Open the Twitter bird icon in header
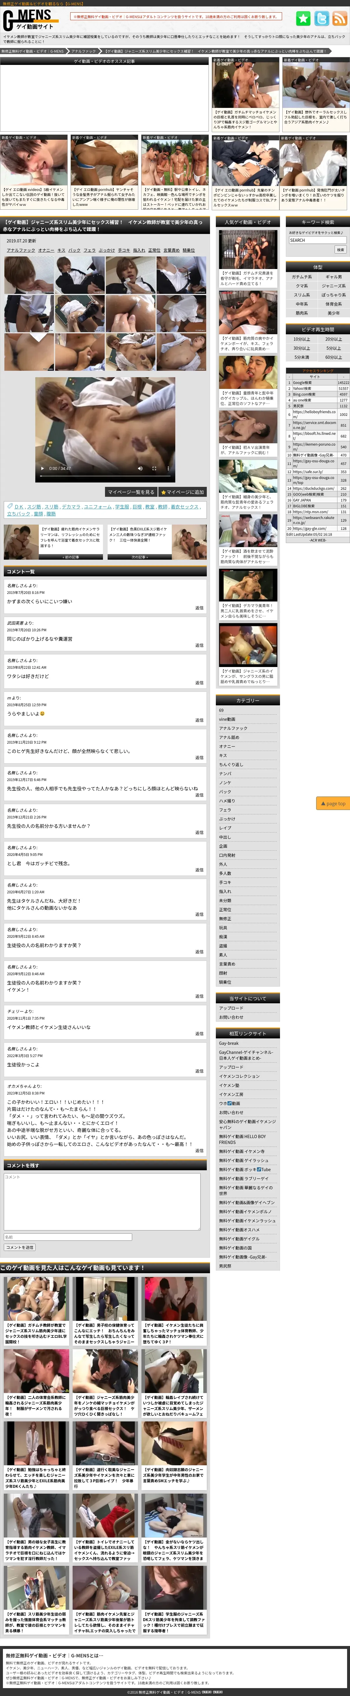The width and height of the screenshot is (350, 1696). pos(321,18)
